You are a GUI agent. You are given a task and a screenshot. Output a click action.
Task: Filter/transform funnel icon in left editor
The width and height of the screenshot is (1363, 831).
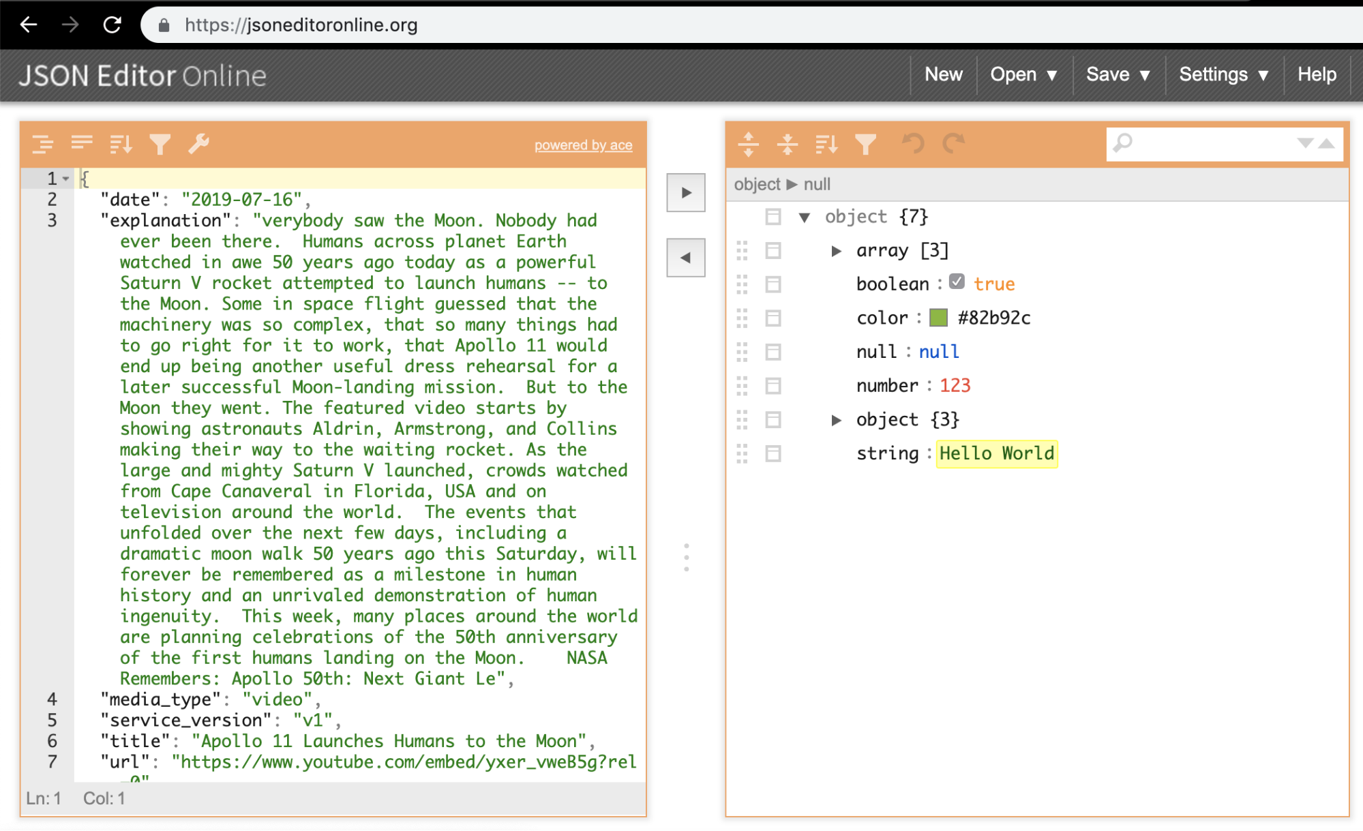[160, 144]
